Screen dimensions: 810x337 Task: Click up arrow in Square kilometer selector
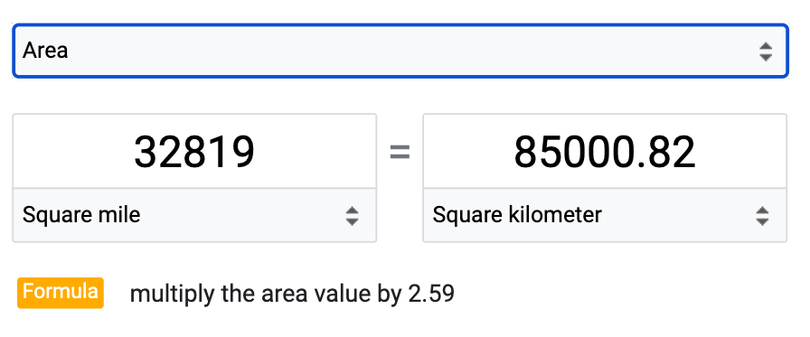(x=762, y=211)
